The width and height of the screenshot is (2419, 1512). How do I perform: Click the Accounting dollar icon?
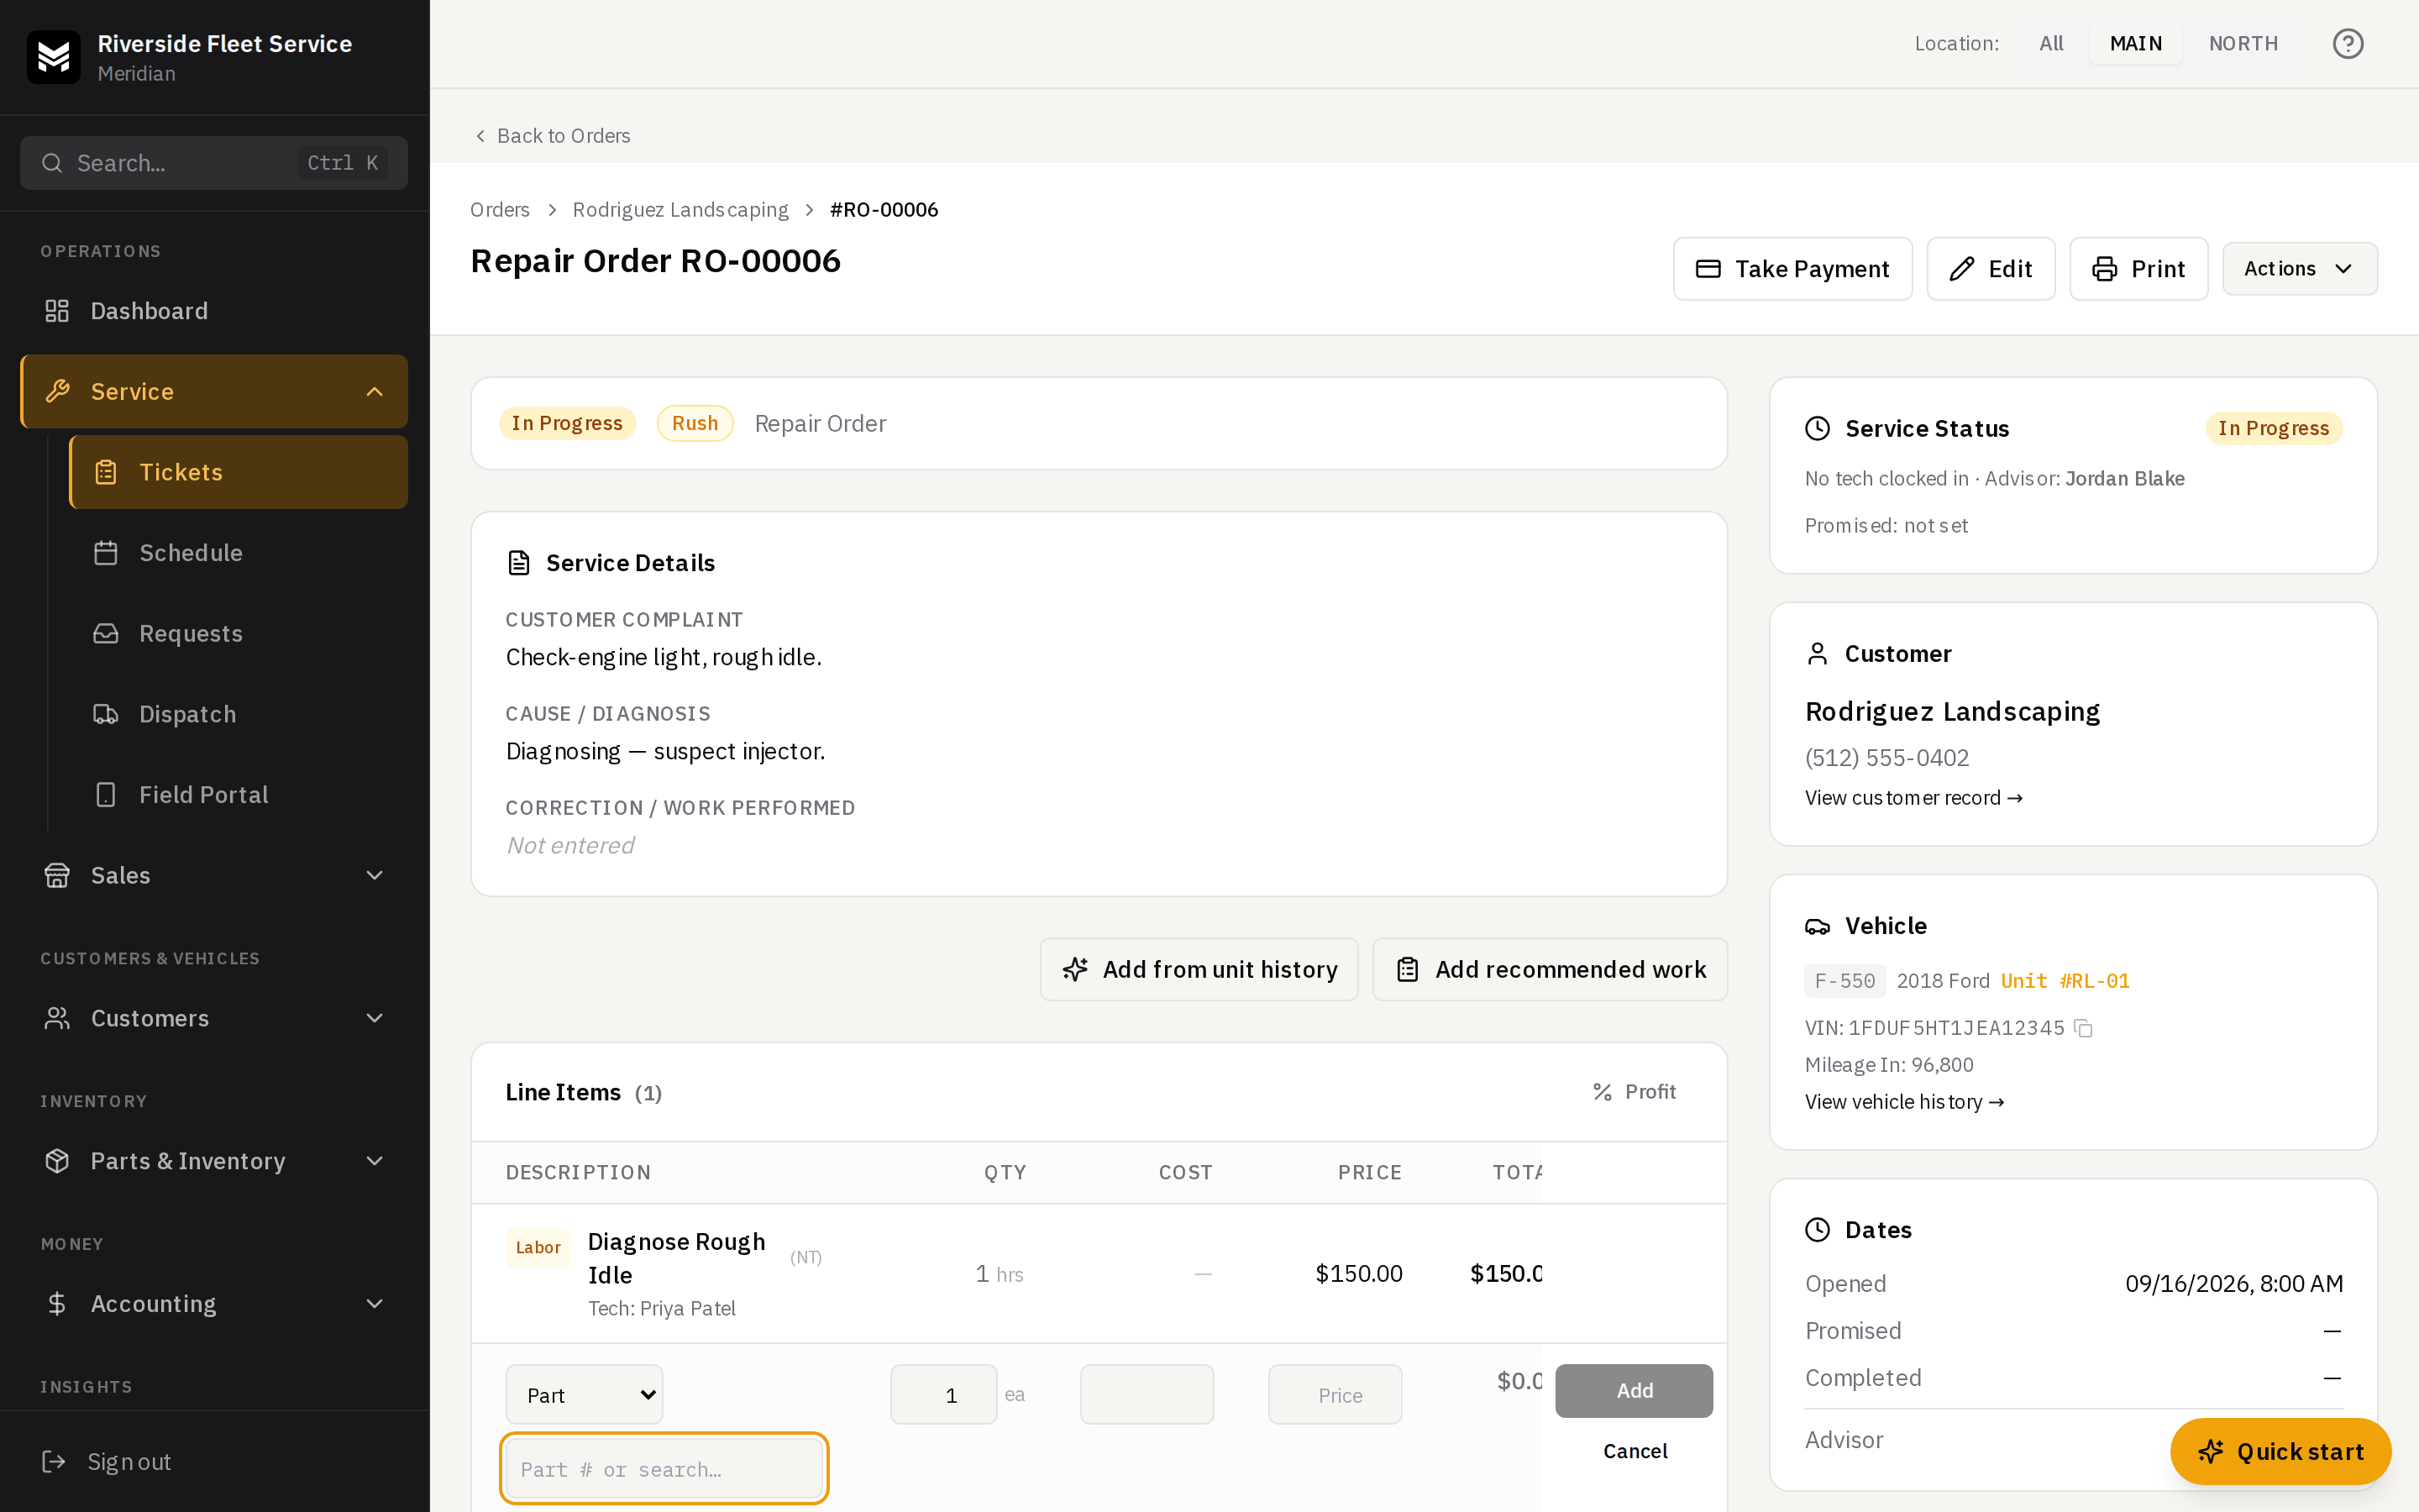click(x=57, y=1304)
